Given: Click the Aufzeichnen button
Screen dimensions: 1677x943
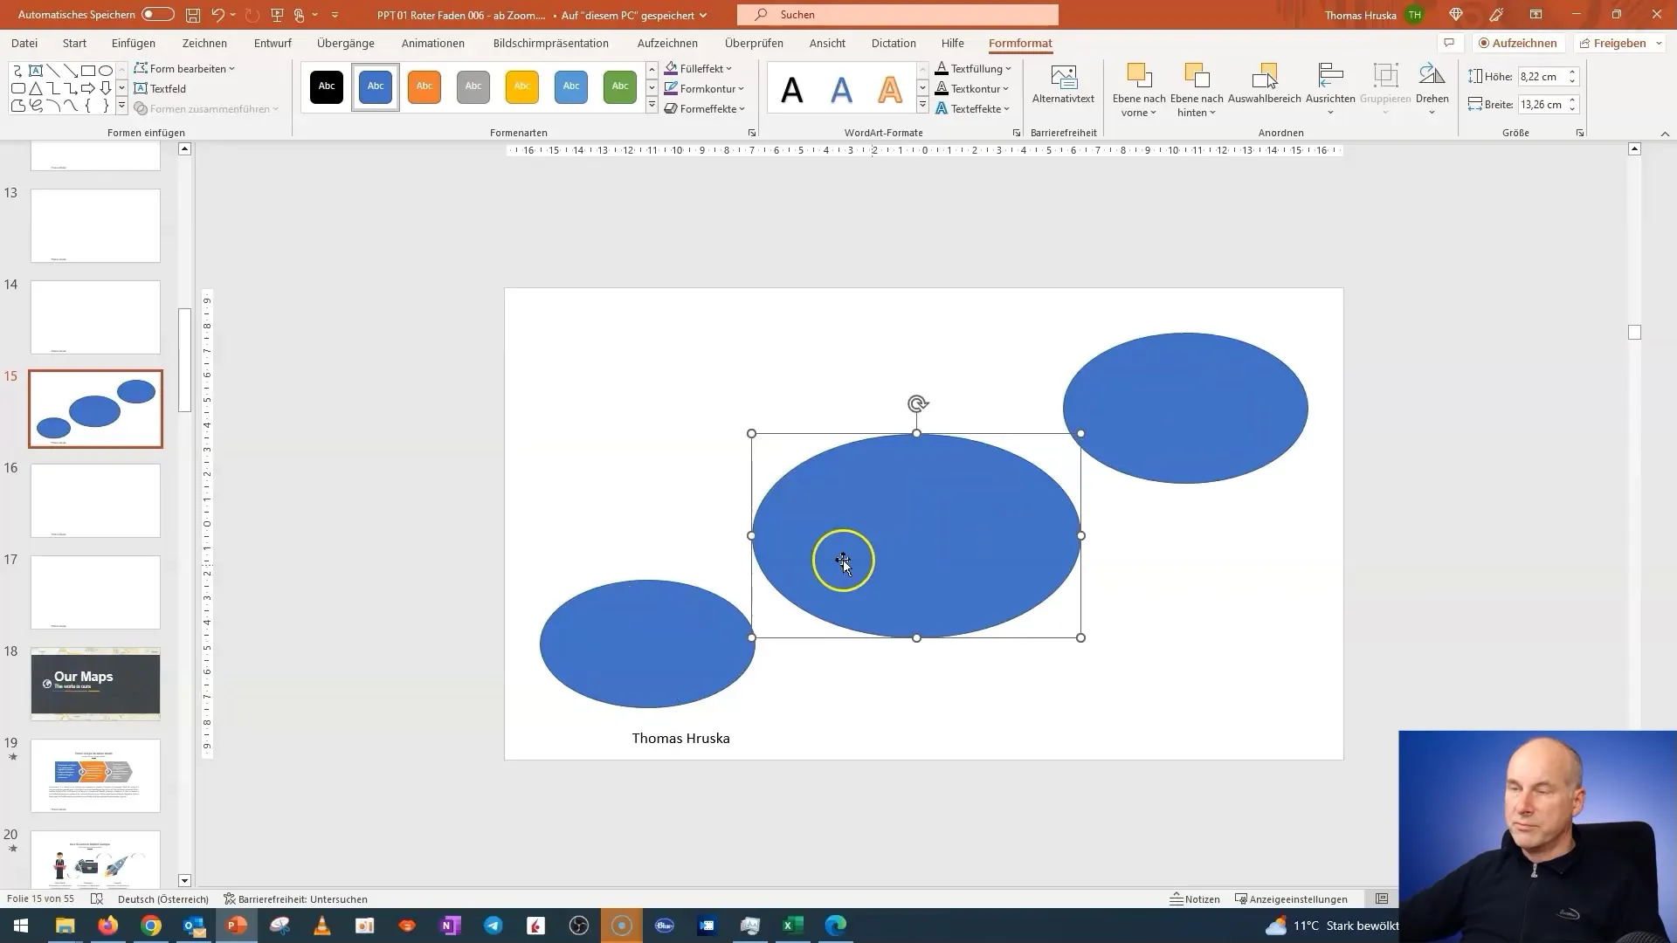Looking at the screenshot, I should click(x=1518, y=43).
